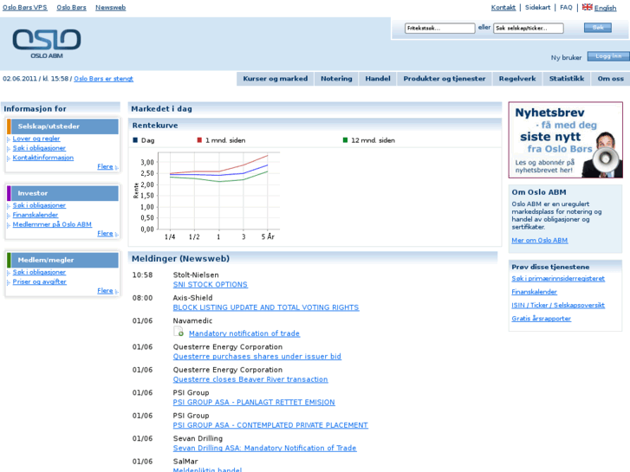The image size is (630, 472).
Task: Open Produkter og tjenester menu
Action: tap(445, 79)
